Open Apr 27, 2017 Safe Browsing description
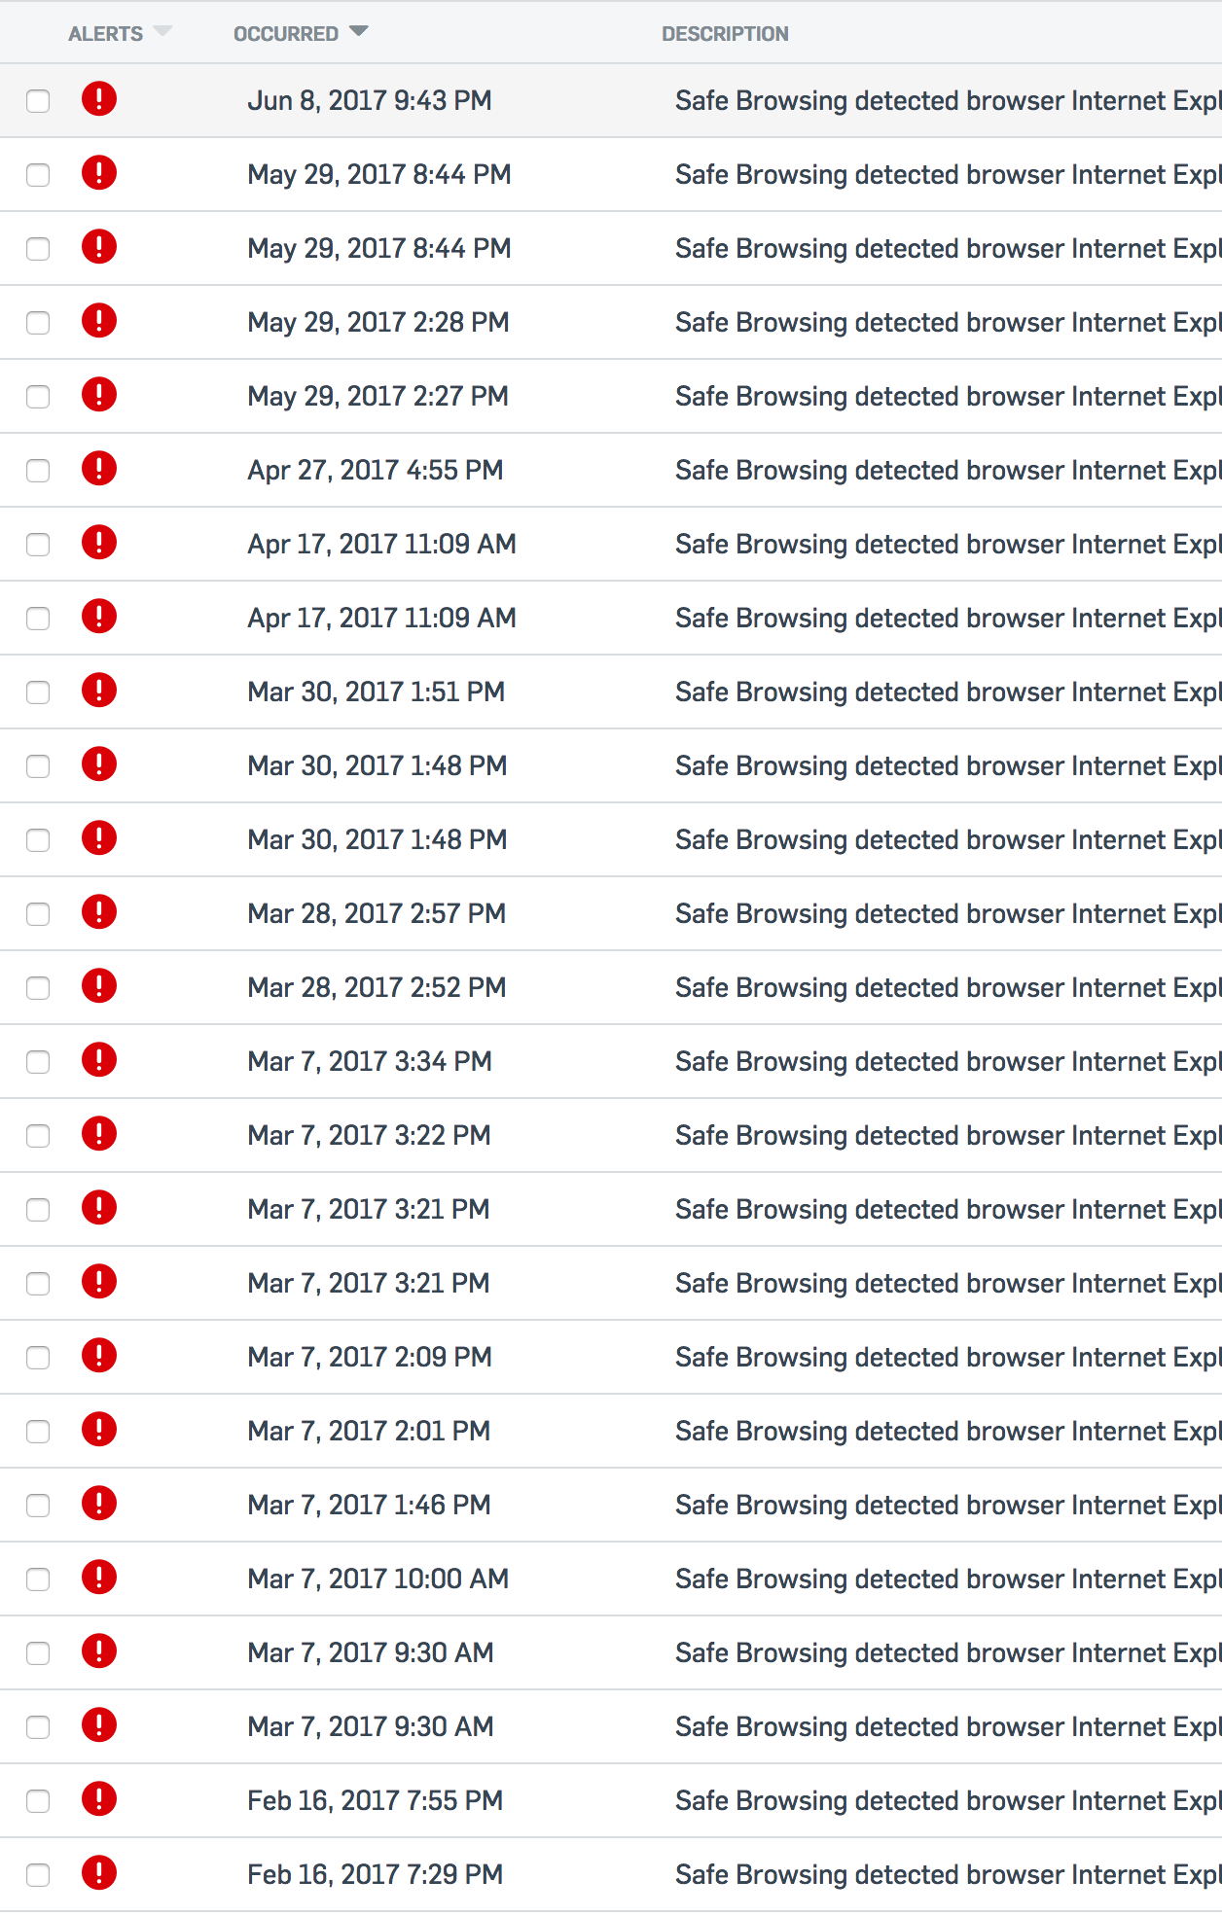This screenshot has height=1916, width=1222. point(948,470)
